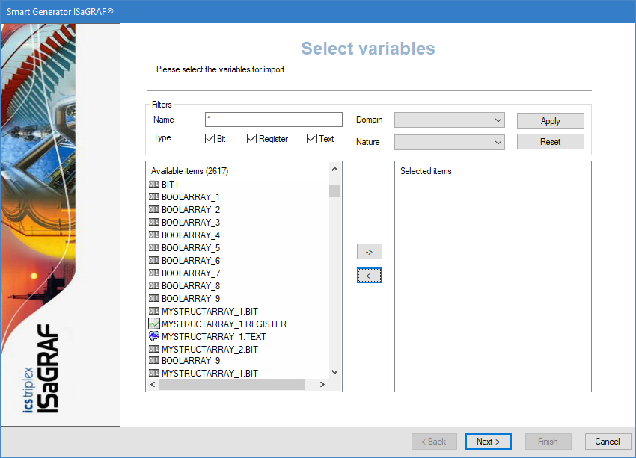Screen dimensions: 636x458
Task: Click the text icon beside MYSTRUCTARRAY_1.TEXT
Action: pyautogui.click(x=154, y=336)
